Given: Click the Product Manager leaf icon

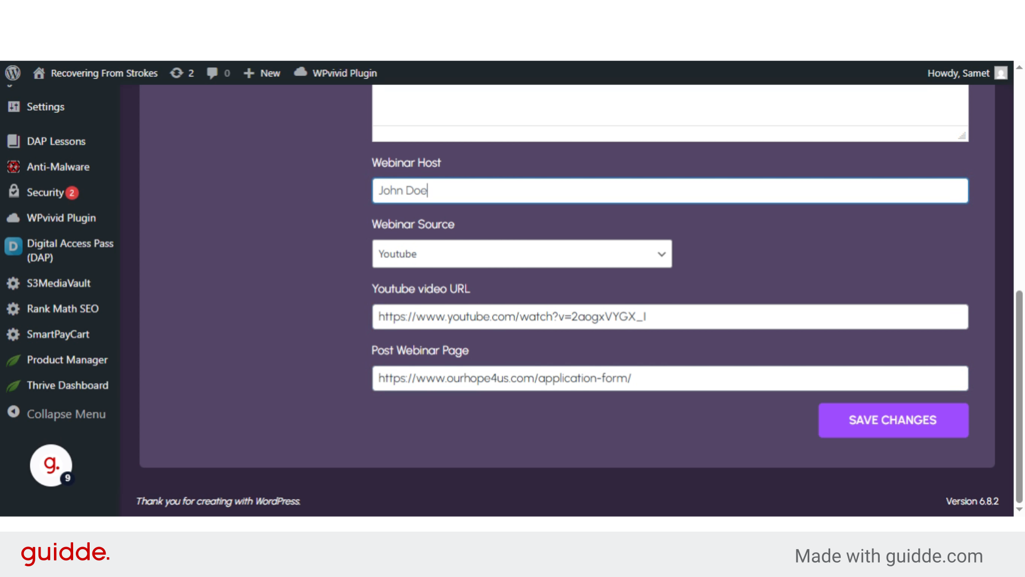Looking at the screenshot, I should click(x=13, y=360).
